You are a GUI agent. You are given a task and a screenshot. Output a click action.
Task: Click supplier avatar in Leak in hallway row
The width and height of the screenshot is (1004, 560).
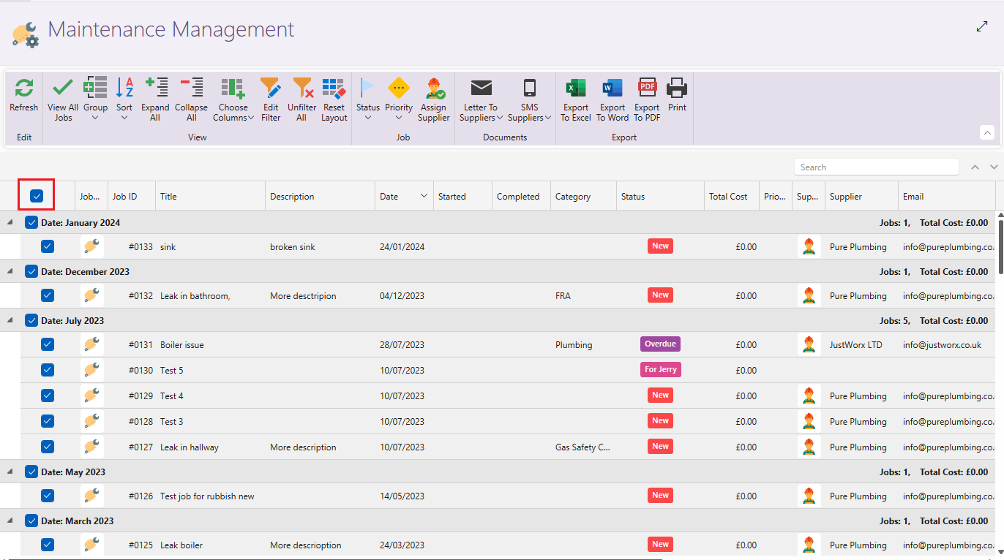point(809,447)
